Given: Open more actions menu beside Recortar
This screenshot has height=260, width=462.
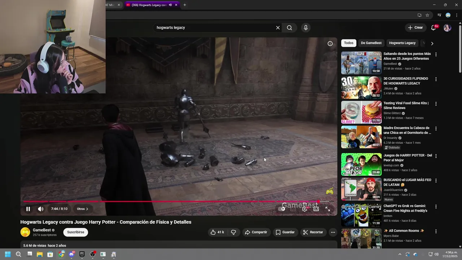Looking at the screenshot, I should (333, 232).
